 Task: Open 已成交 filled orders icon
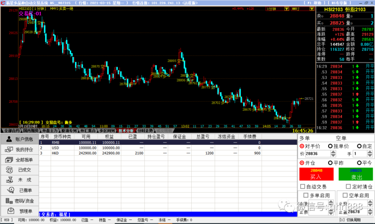click(9, 170)
